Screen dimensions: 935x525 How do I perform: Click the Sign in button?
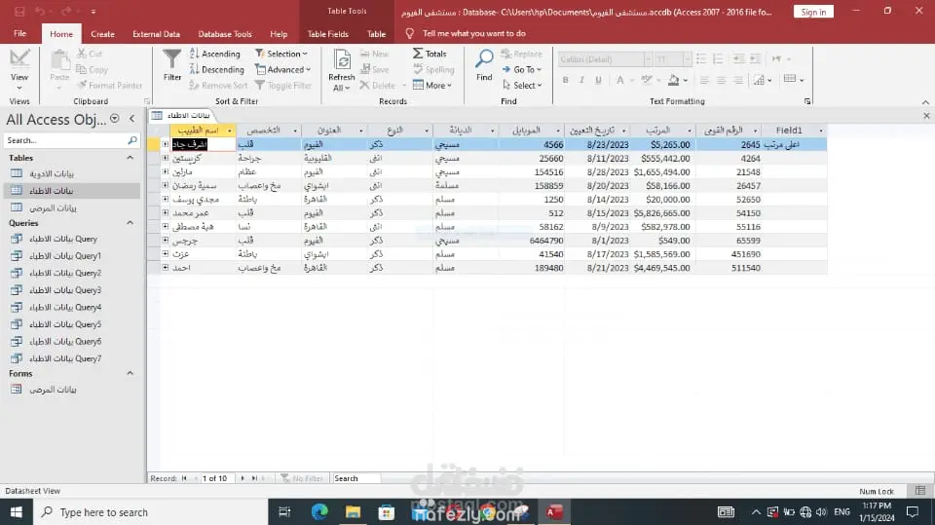[813, 12]
